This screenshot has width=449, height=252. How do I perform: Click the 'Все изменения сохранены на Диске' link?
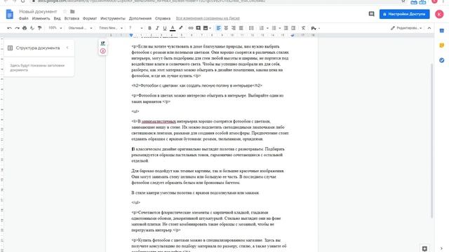point(208,18)
